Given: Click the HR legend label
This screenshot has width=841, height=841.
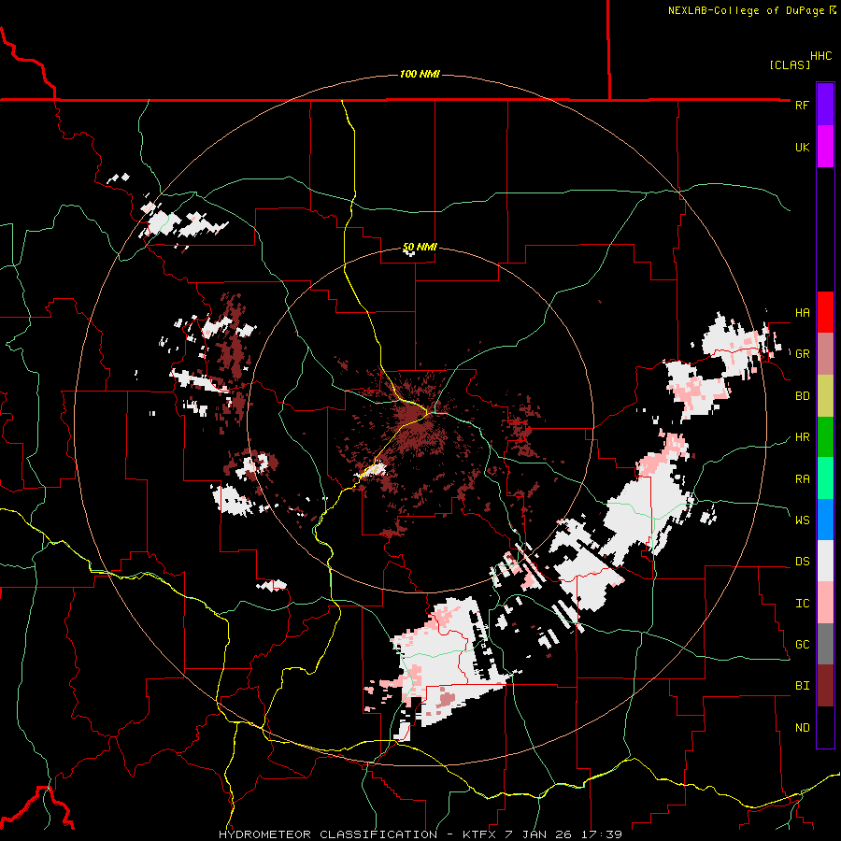Looking at the screenshot, I should [x=802, y=437].
